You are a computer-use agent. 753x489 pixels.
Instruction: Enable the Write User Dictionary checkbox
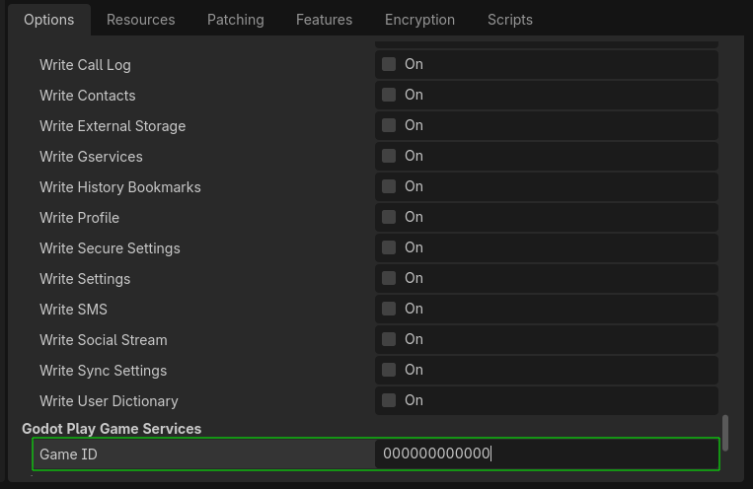(x=389, y=400)
